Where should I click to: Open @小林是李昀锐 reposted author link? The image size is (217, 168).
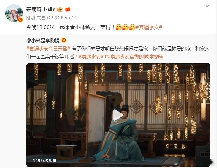click(43, 41)
